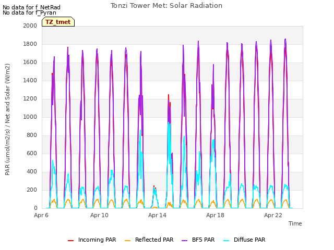Click the 1600 y-axis tick label

[30, 63]
